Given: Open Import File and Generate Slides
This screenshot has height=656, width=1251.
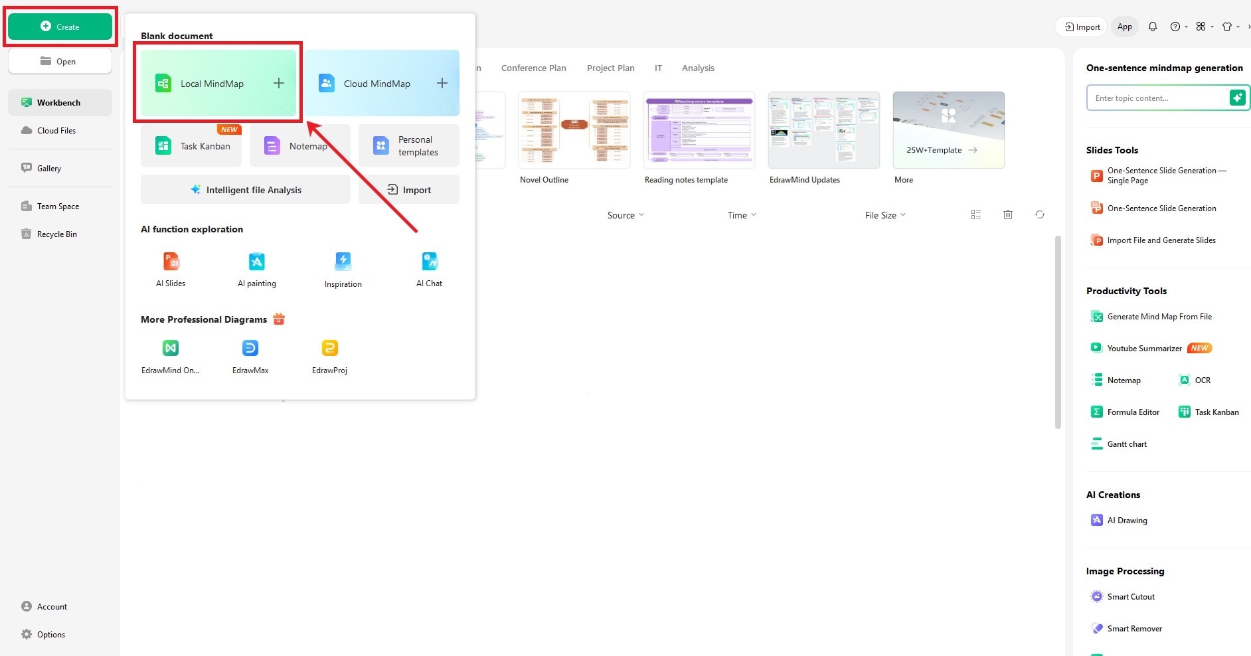Looking at the screenshot, I should coord(1153,240).
